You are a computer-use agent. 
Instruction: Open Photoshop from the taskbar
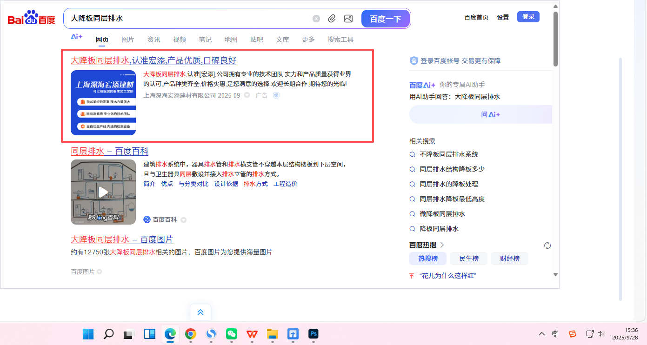point(313,334)
